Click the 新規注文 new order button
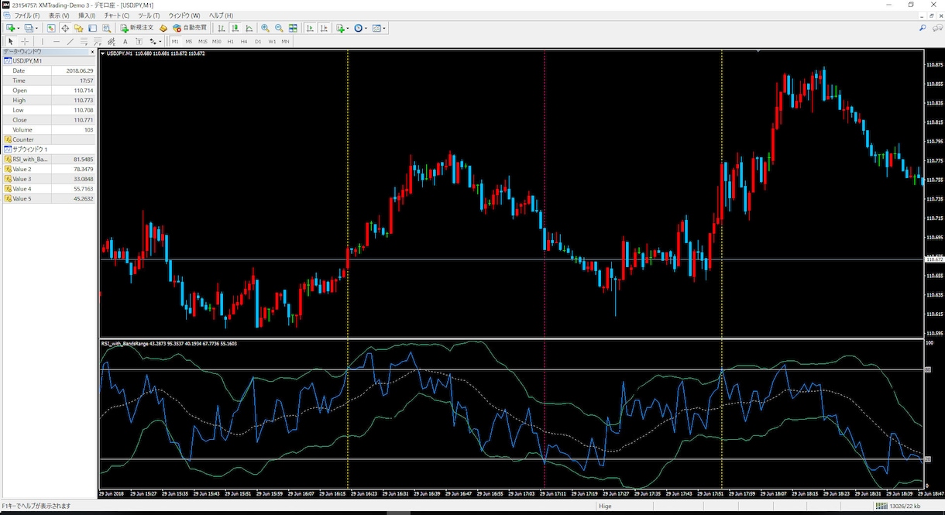Screen dimensions: 945x515 point(137,28)
